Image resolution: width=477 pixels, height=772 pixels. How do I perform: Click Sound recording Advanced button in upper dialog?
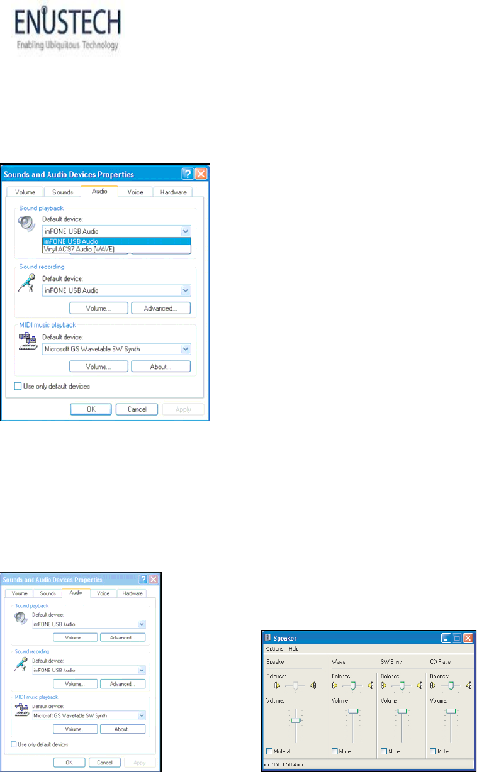pos(160,308)
